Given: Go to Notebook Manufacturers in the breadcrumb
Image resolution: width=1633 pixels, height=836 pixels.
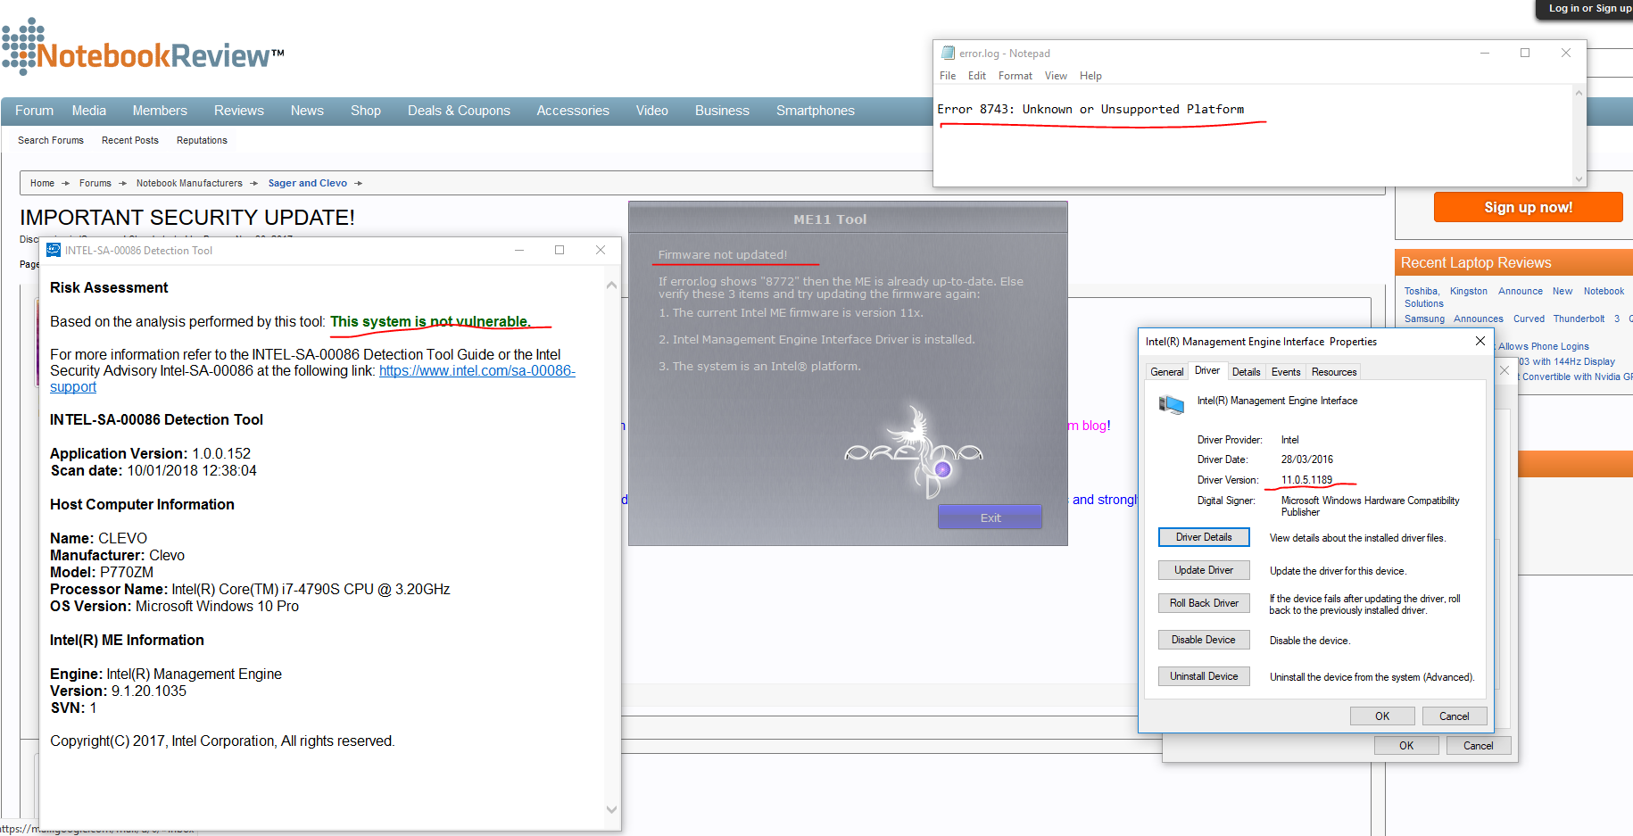Looking at the screenshot, I should [189, 183].
